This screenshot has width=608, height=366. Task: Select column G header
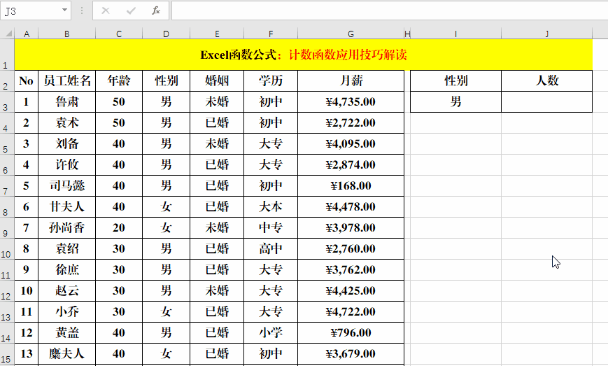point(351,34)
